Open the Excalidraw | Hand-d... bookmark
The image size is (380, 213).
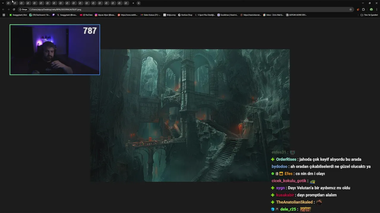(227, 15)
